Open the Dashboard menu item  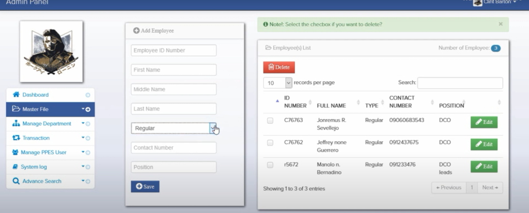(x=50, y=95)
